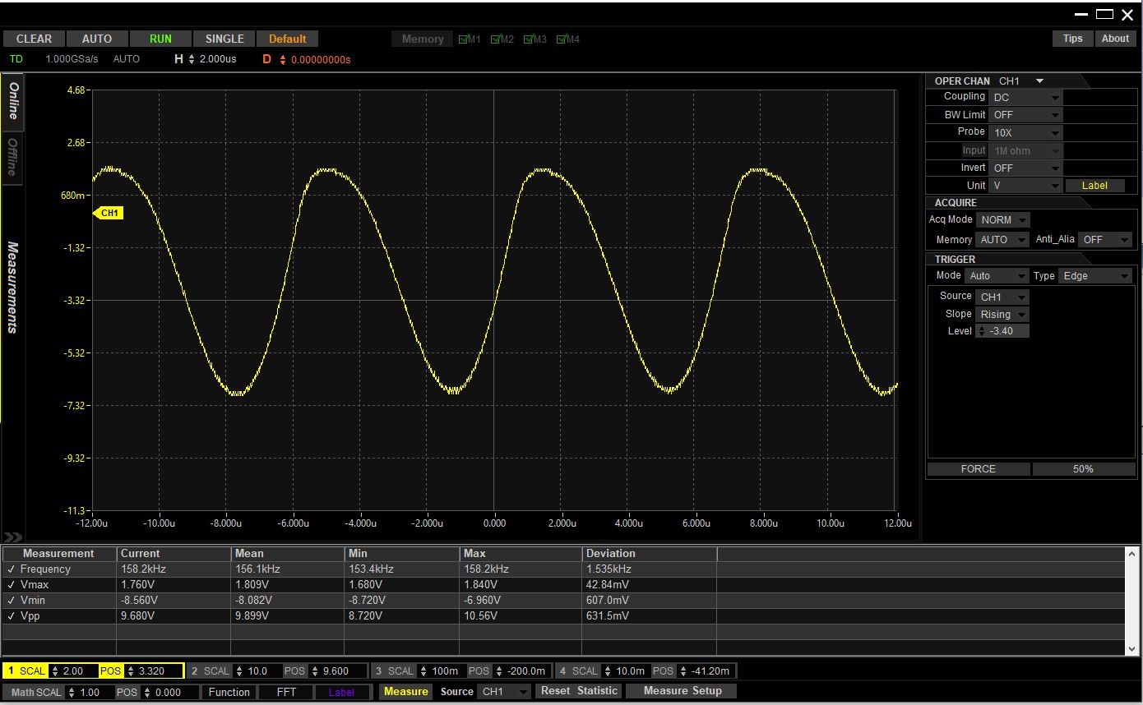This screenshot has width=1143, height=705.
Task: Adjust horizontal timebase stepper H
Action: coord(192,59)
